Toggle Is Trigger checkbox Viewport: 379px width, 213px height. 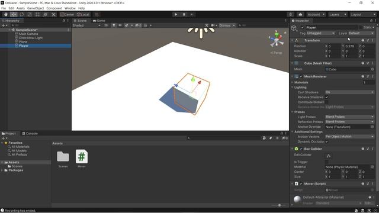(x=326, y=162)
